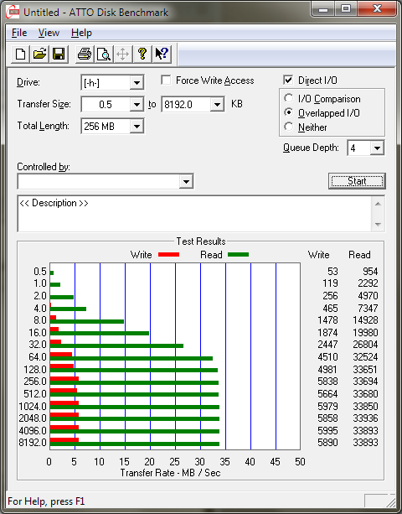This screenshot has height=514, width=402.
Task: Click the Save floppy disk icon
Action: (x=59, y=55)
